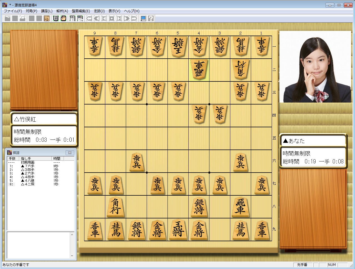Click the new file icon in toolbar
Viewport: 355px width, 269px height.
[x=7, y=19]
